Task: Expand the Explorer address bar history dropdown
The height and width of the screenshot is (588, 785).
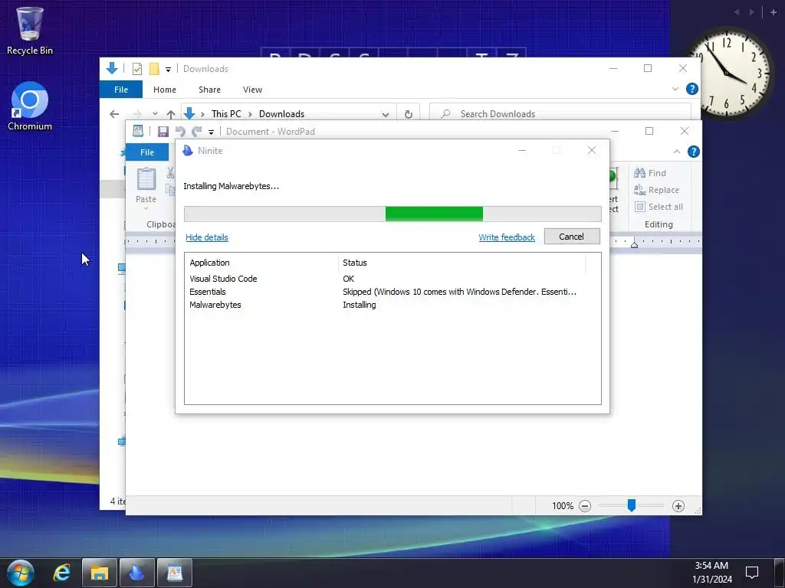Action: [x=385, y=115]
